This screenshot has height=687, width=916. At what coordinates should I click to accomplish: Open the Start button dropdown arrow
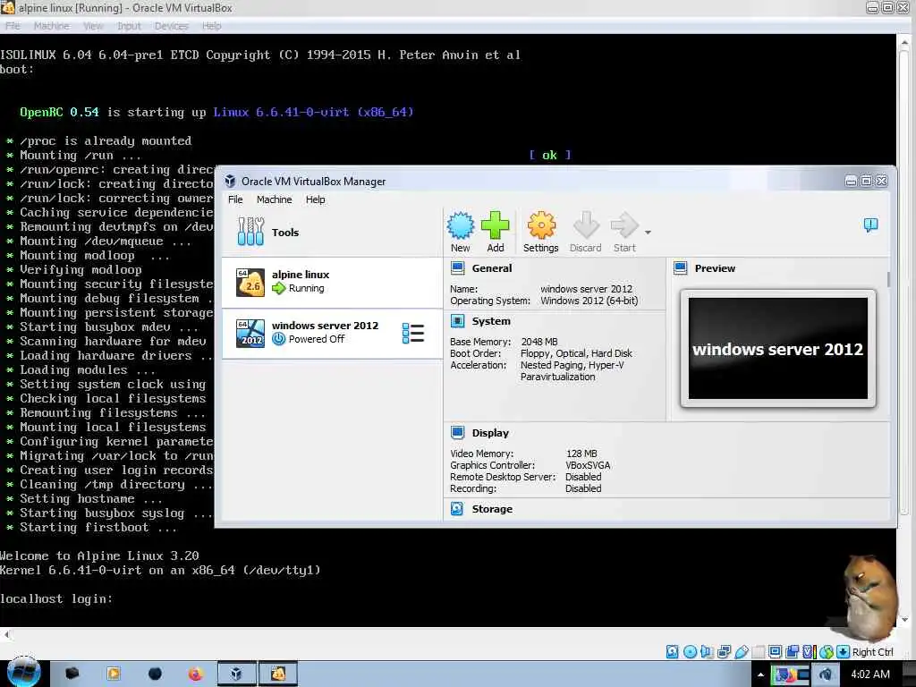pos(648,233)
